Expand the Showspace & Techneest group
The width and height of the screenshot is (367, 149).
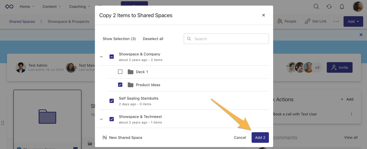(102, 119)
